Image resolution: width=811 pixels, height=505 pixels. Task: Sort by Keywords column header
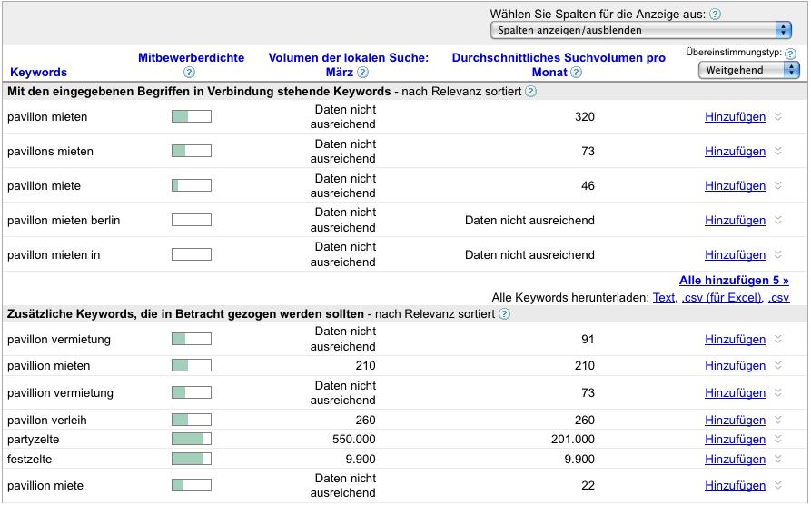pyautogui.click(x=38, y=72)
